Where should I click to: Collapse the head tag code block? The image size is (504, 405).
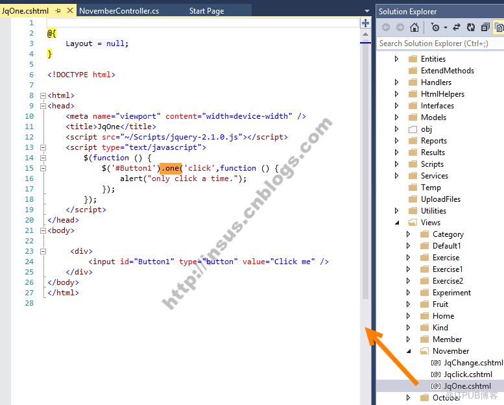point(43,106)
